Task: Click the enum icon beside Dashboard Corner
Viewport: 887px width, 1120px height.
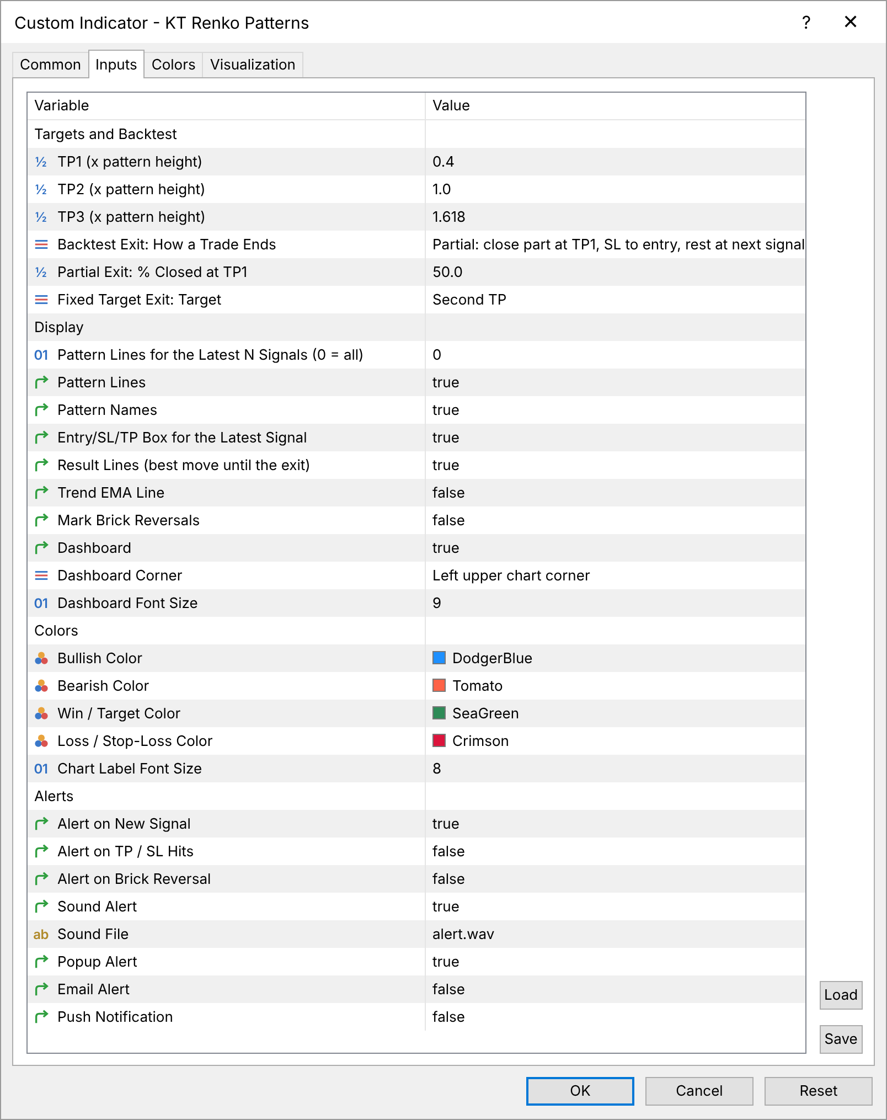Action: (41, 575)
